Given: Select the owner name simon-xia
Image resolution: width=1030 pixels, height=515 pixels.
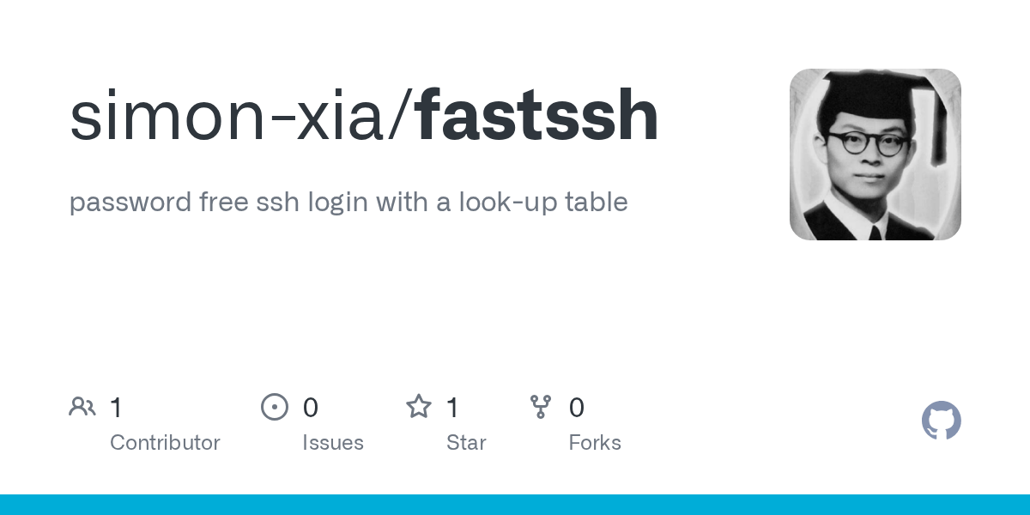Looking at the screenshot, I should tap(229, 116).
